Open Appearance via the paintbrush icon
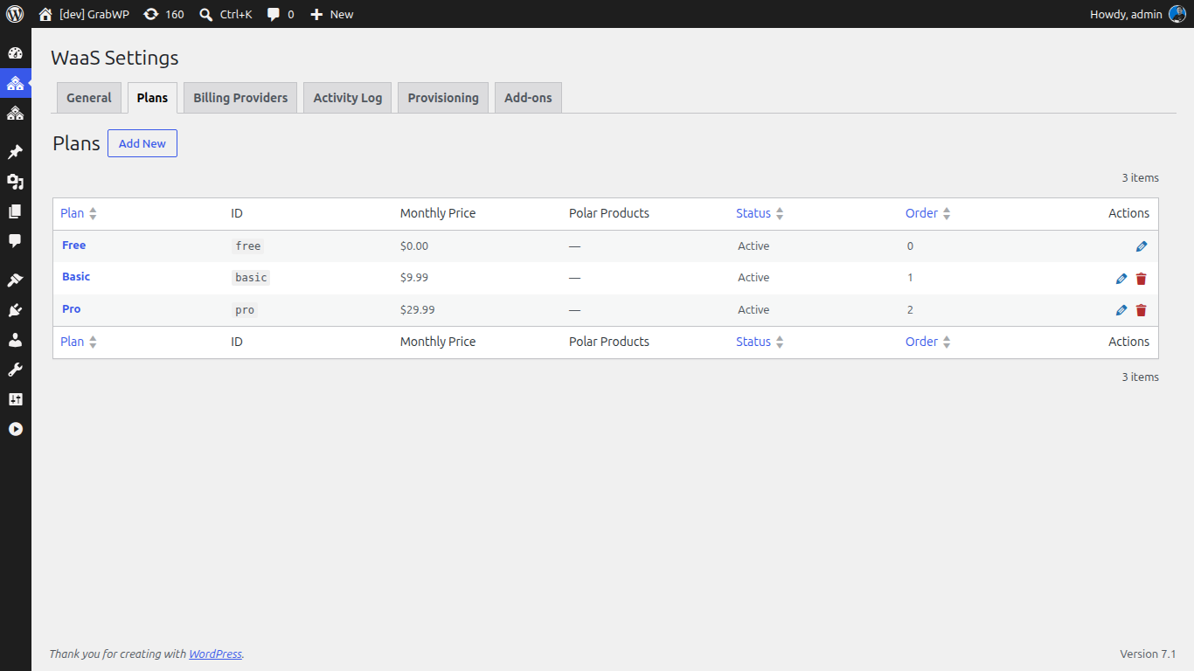Viewport: 1194px width, 671px height. coord(15,280)
